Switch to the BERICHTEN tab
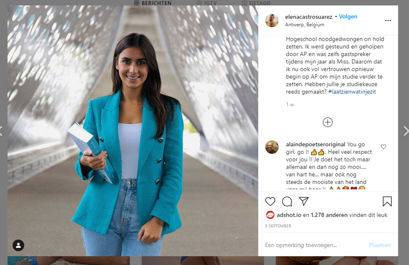409x265 pixels. pos(153,3)
